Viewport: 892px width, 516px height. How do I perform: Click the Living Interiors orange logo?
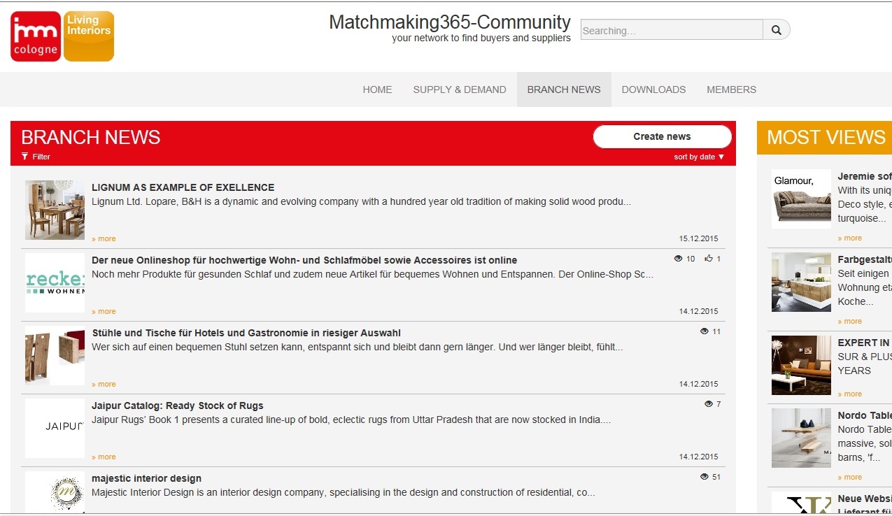89,36
